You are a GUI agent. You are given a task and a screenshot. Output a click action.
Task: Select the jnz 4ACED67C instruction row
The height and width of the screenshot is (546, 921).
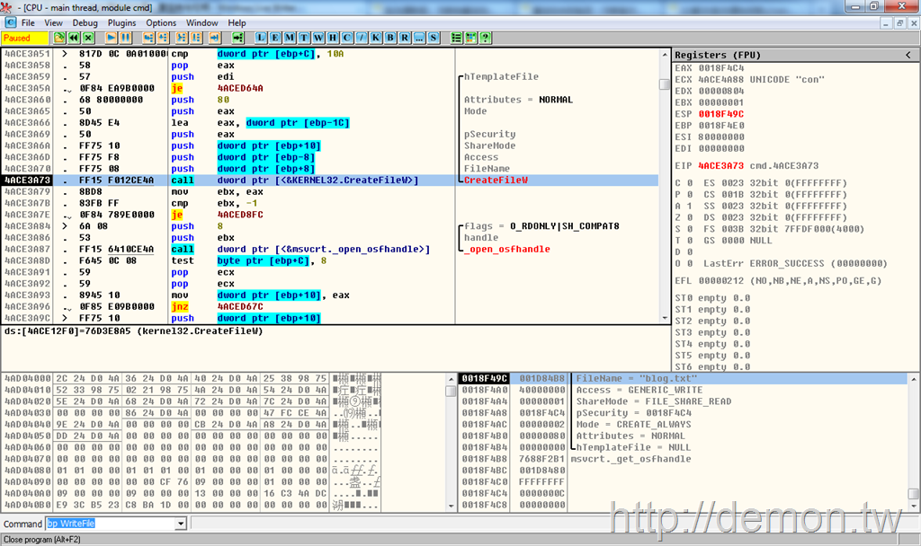pos(330,307)
